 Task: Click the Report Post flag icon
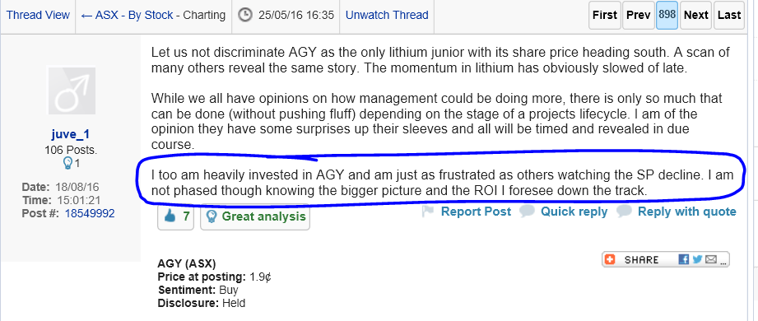pyautogui.click(x=428, y=212)
